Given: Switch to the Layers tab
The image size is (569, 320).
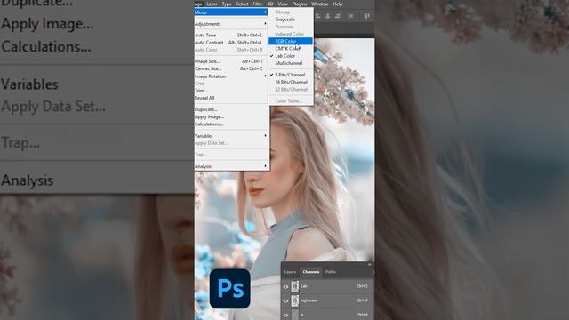Looking at the screenshot, I should pos(290,272).
